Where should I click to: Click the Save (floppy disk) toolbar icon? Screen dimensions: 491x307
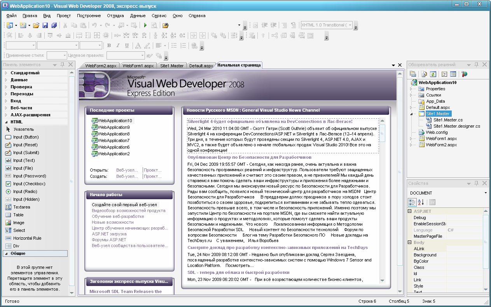(45, 25)
